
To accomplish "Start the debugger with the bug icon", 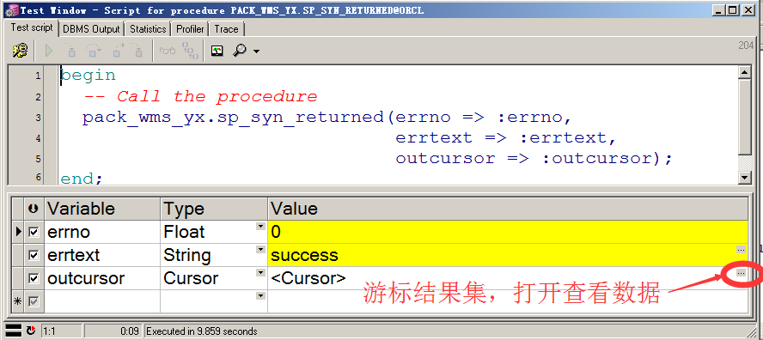I will point(20,50).
